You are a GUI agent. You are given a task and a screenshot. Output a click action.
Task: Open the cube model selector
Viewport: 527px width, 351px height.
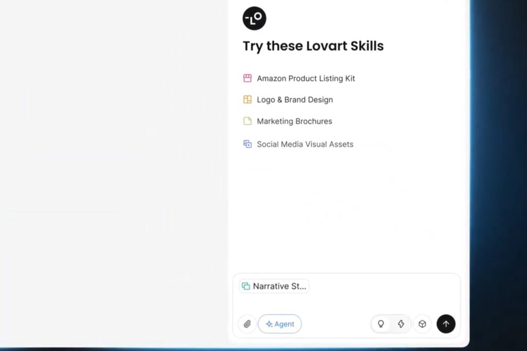point(422,324)
